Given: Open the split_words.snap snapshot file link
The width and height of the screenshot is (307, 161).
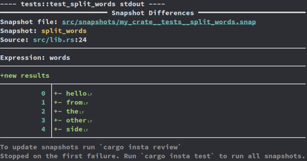Looking at the screenshot, I should [159, 22].
